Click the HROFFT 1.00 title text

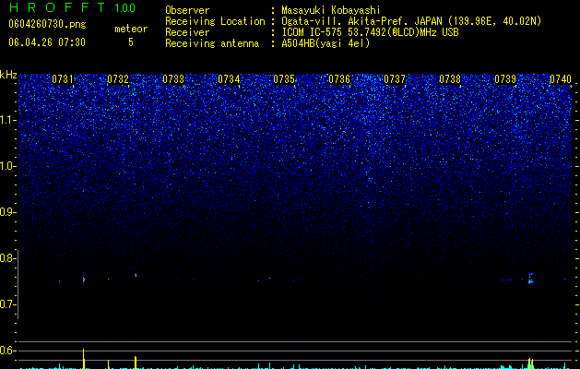[x=72, y=7]
